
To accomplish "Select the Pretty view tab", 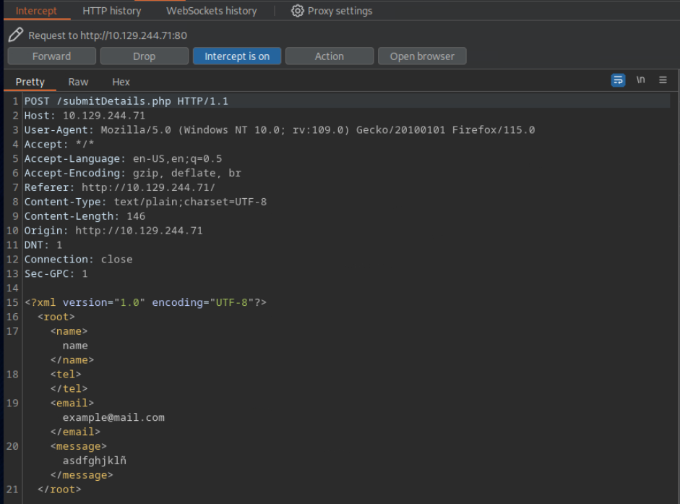I will [30, 82].
